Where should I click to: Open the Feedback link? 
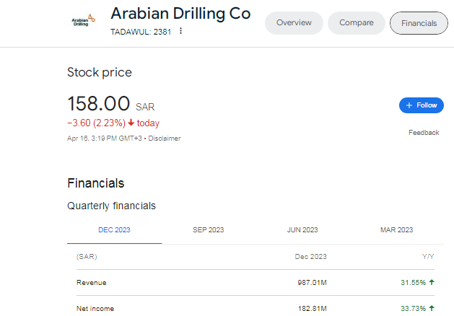coord(424,133)
